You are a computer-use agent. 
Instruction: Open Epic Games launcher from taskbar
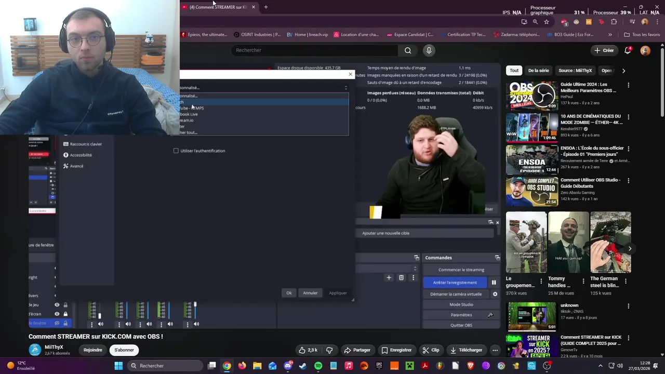pos(379,366)
